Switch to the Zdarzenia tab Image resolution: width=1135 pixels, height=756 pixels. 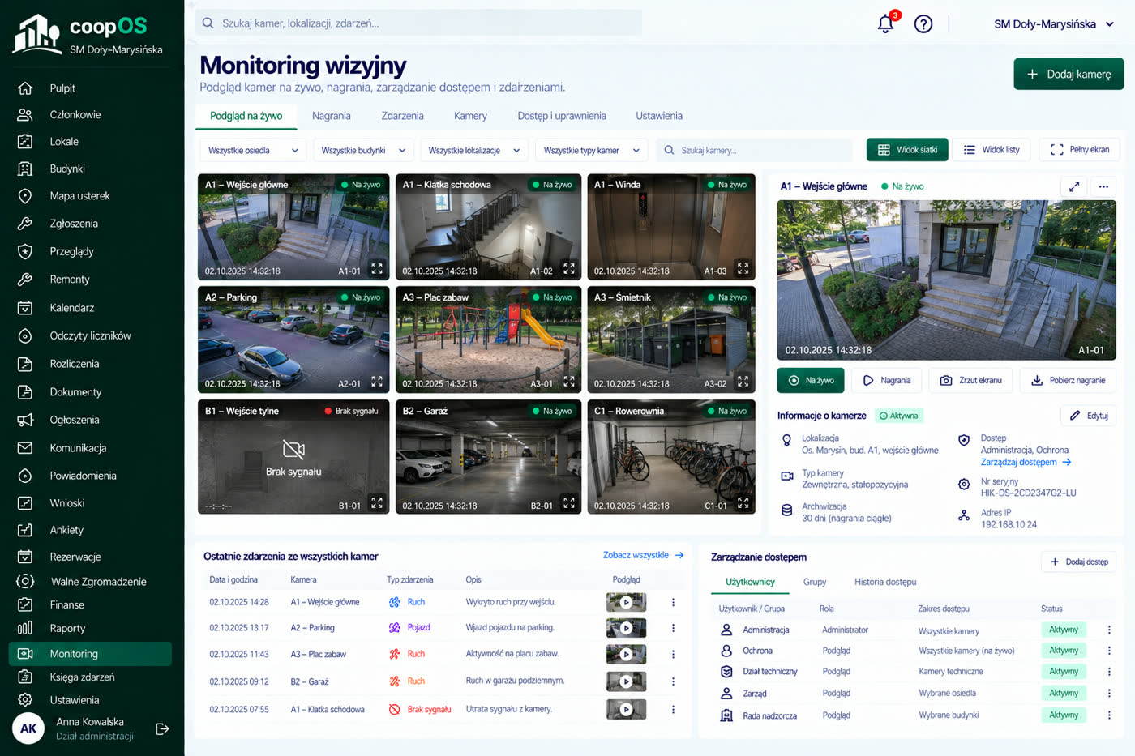402,116
